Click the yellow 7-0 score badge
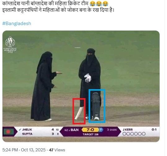Image resolution: width=167 pixels, height=156 pixels. pyautogui.click(x=90, y=130)
